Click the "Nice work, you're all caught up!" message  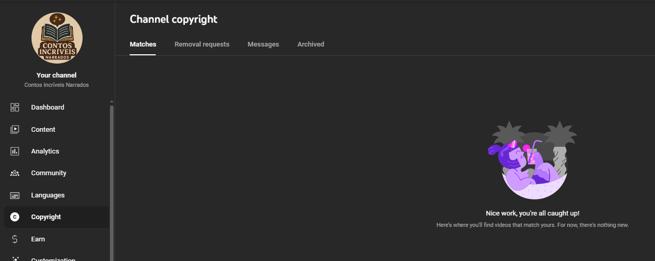click(532, 213)
